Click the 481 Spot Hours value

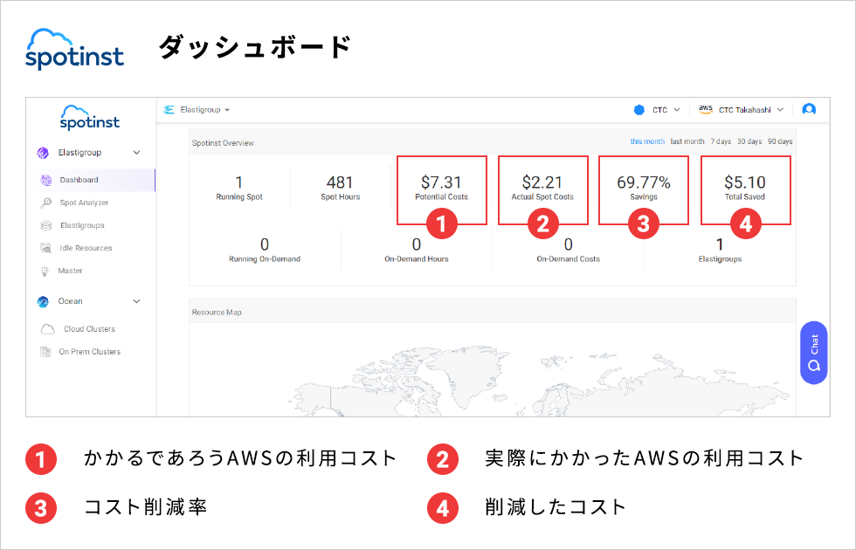(340, 182)
